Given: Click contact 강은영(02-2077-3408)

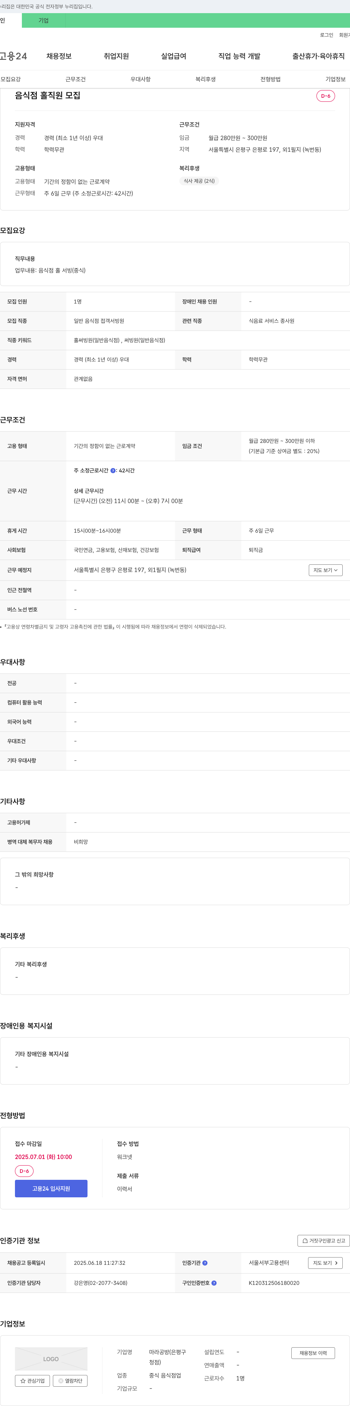Looking at the screenshot, I should tap(100, 1283).
